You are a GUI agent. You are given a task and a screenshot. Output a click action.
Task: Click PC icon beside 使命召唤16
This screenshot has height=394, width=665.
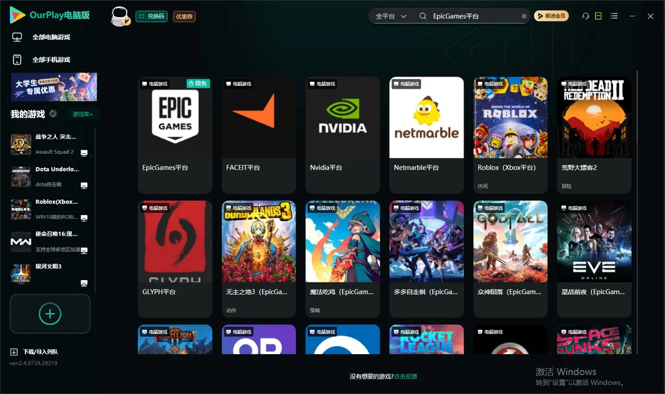pos(84,250)
